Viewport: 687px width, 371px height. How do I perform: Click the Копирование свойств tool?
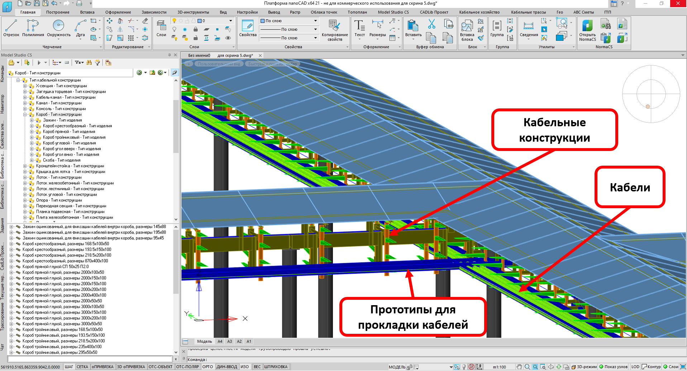[x=334, y=30]
